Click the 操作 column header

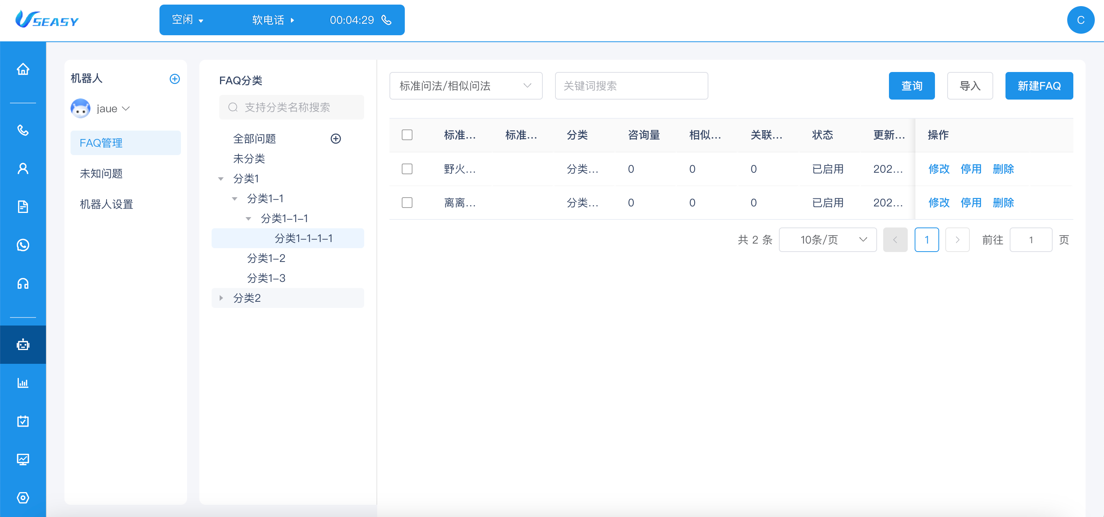(938, 135)
